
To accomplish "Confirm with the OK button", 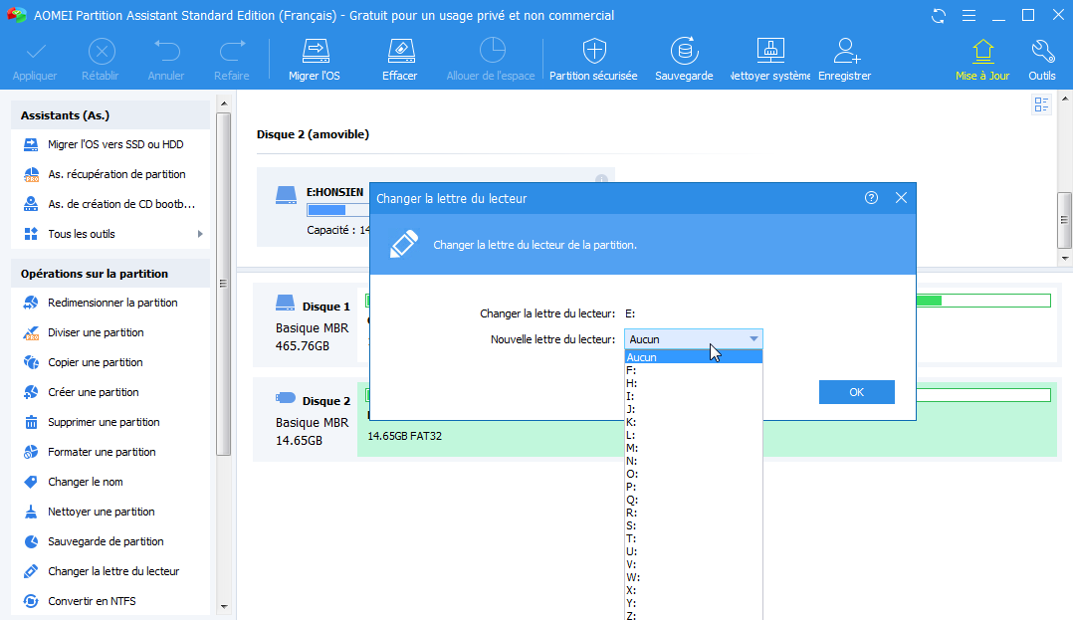I will (856, 392).
